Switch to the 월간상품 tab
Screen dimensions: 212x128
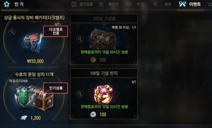pos(86,4)
